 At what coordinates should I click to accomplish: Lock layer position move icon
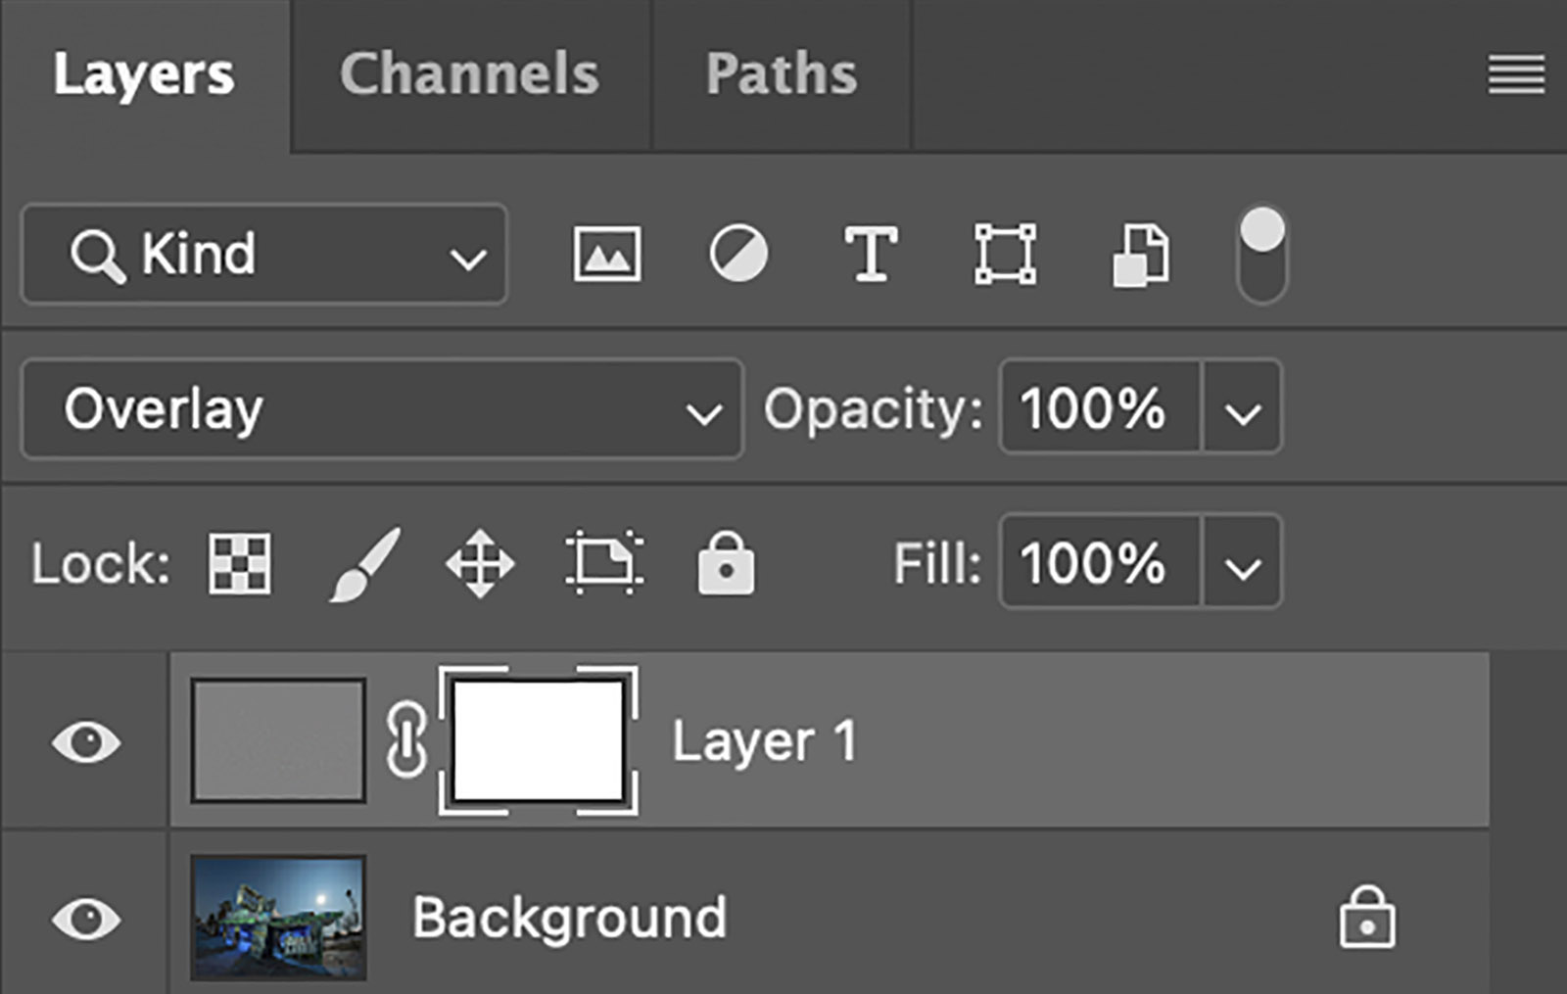coord(480,564)
